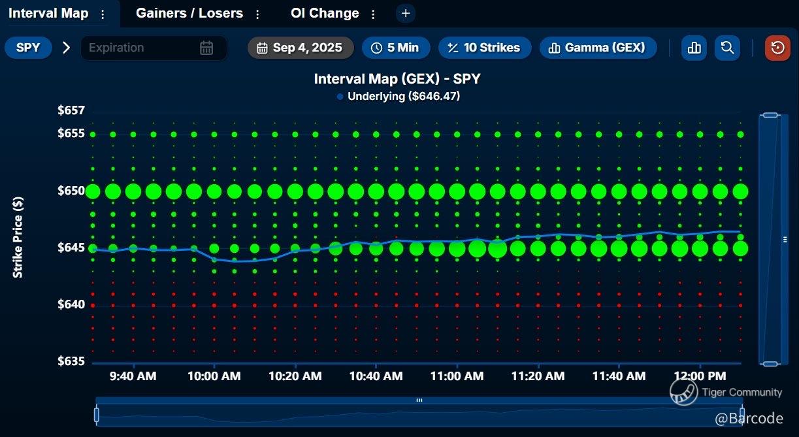
Task: Click the $640 strike axis label
Action: [x=71, y=304]
